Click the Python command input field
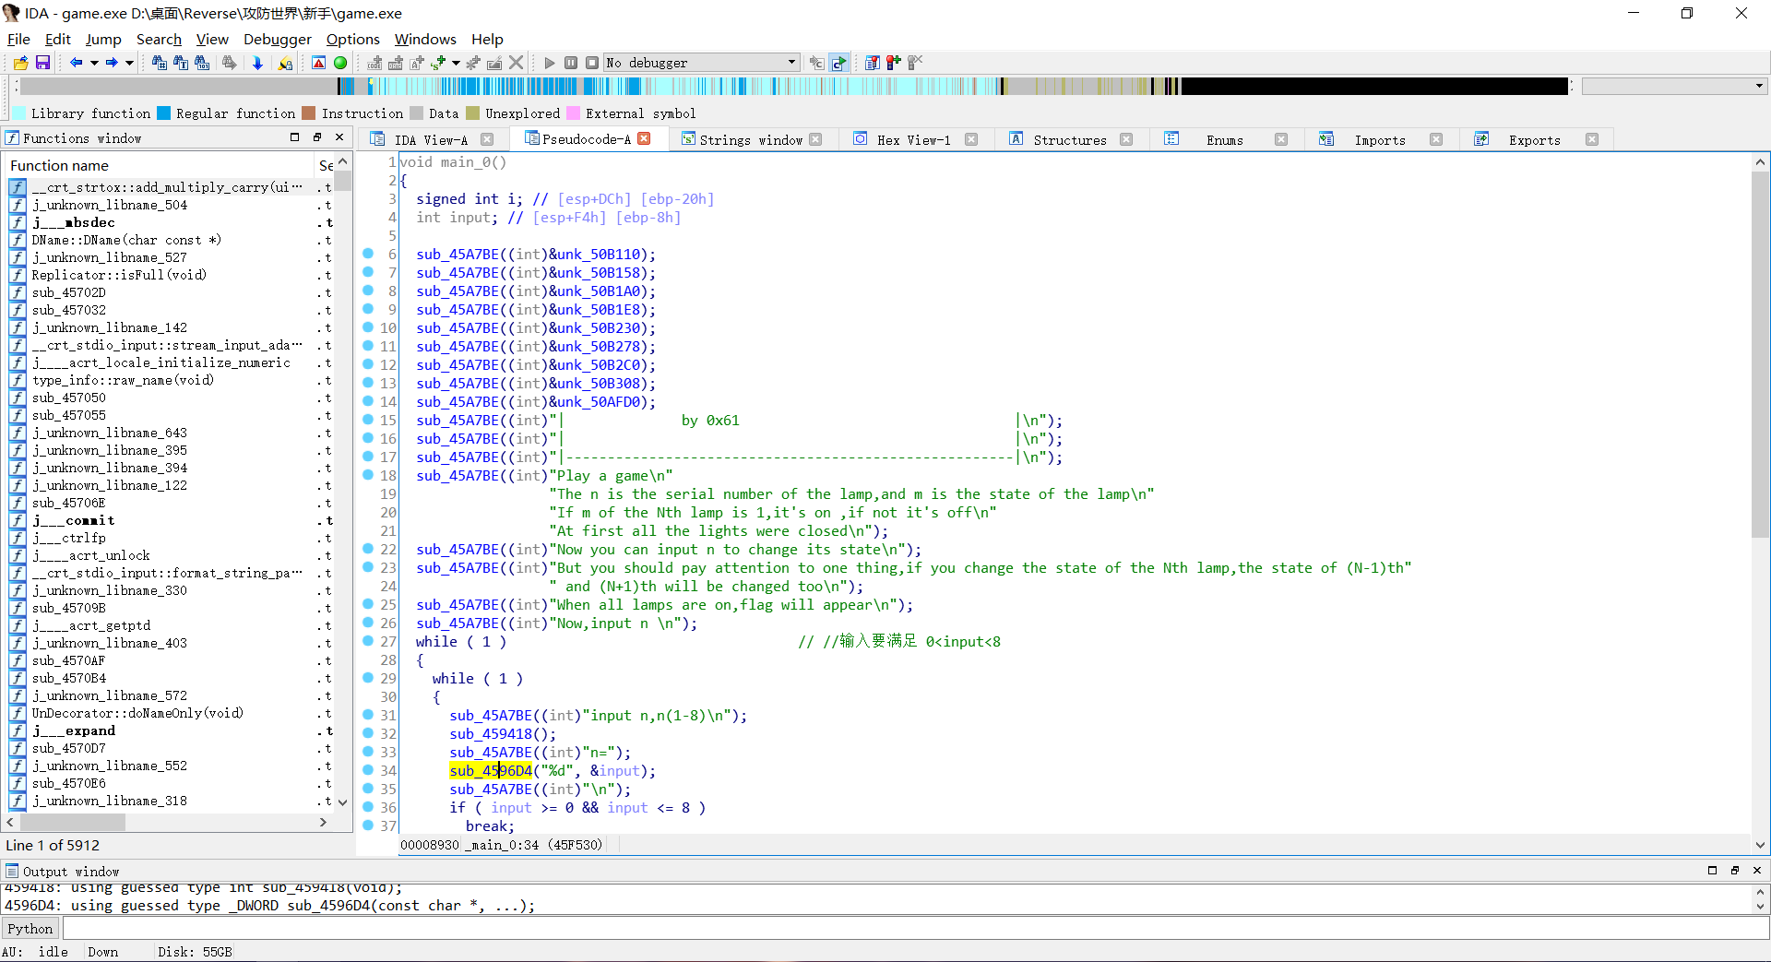The width and height of the screenshot is (1771, 962). [914, 929]
